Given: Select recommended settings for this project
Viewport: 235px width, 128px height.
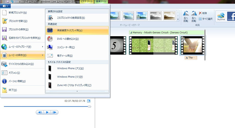Looking at the screenshot, I should (77, 18).
